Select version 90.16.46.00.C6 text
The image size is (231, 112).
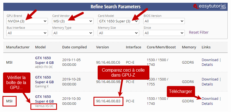tap(108, 62)
